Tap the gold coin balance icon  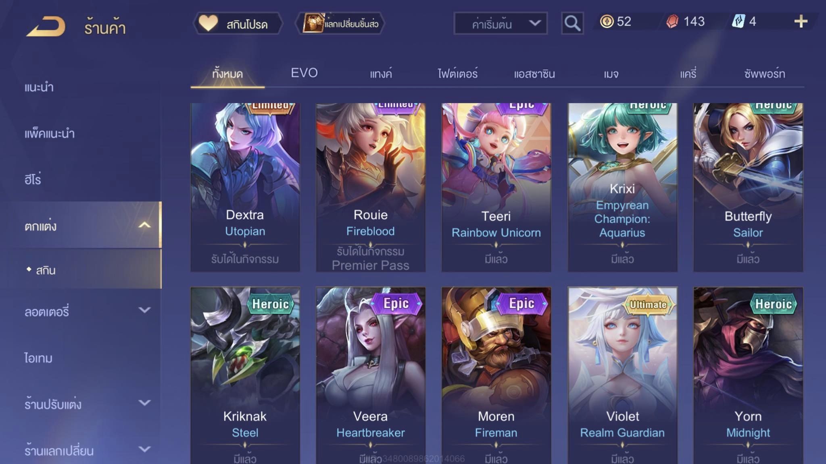[x=607, y=21]
